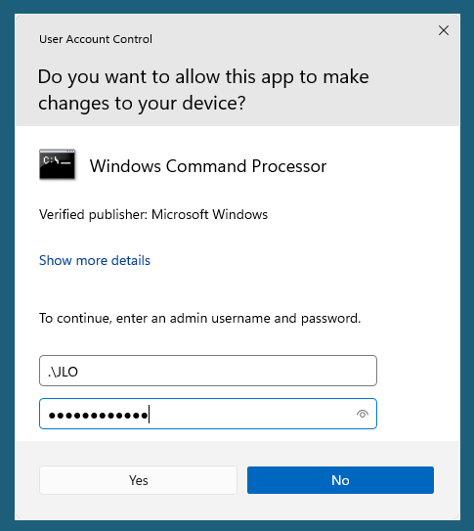Focus the admin username field containing .\JLO
Image resolution: width=474 pixels, height=531 pixels.
(x=208, y=371)
